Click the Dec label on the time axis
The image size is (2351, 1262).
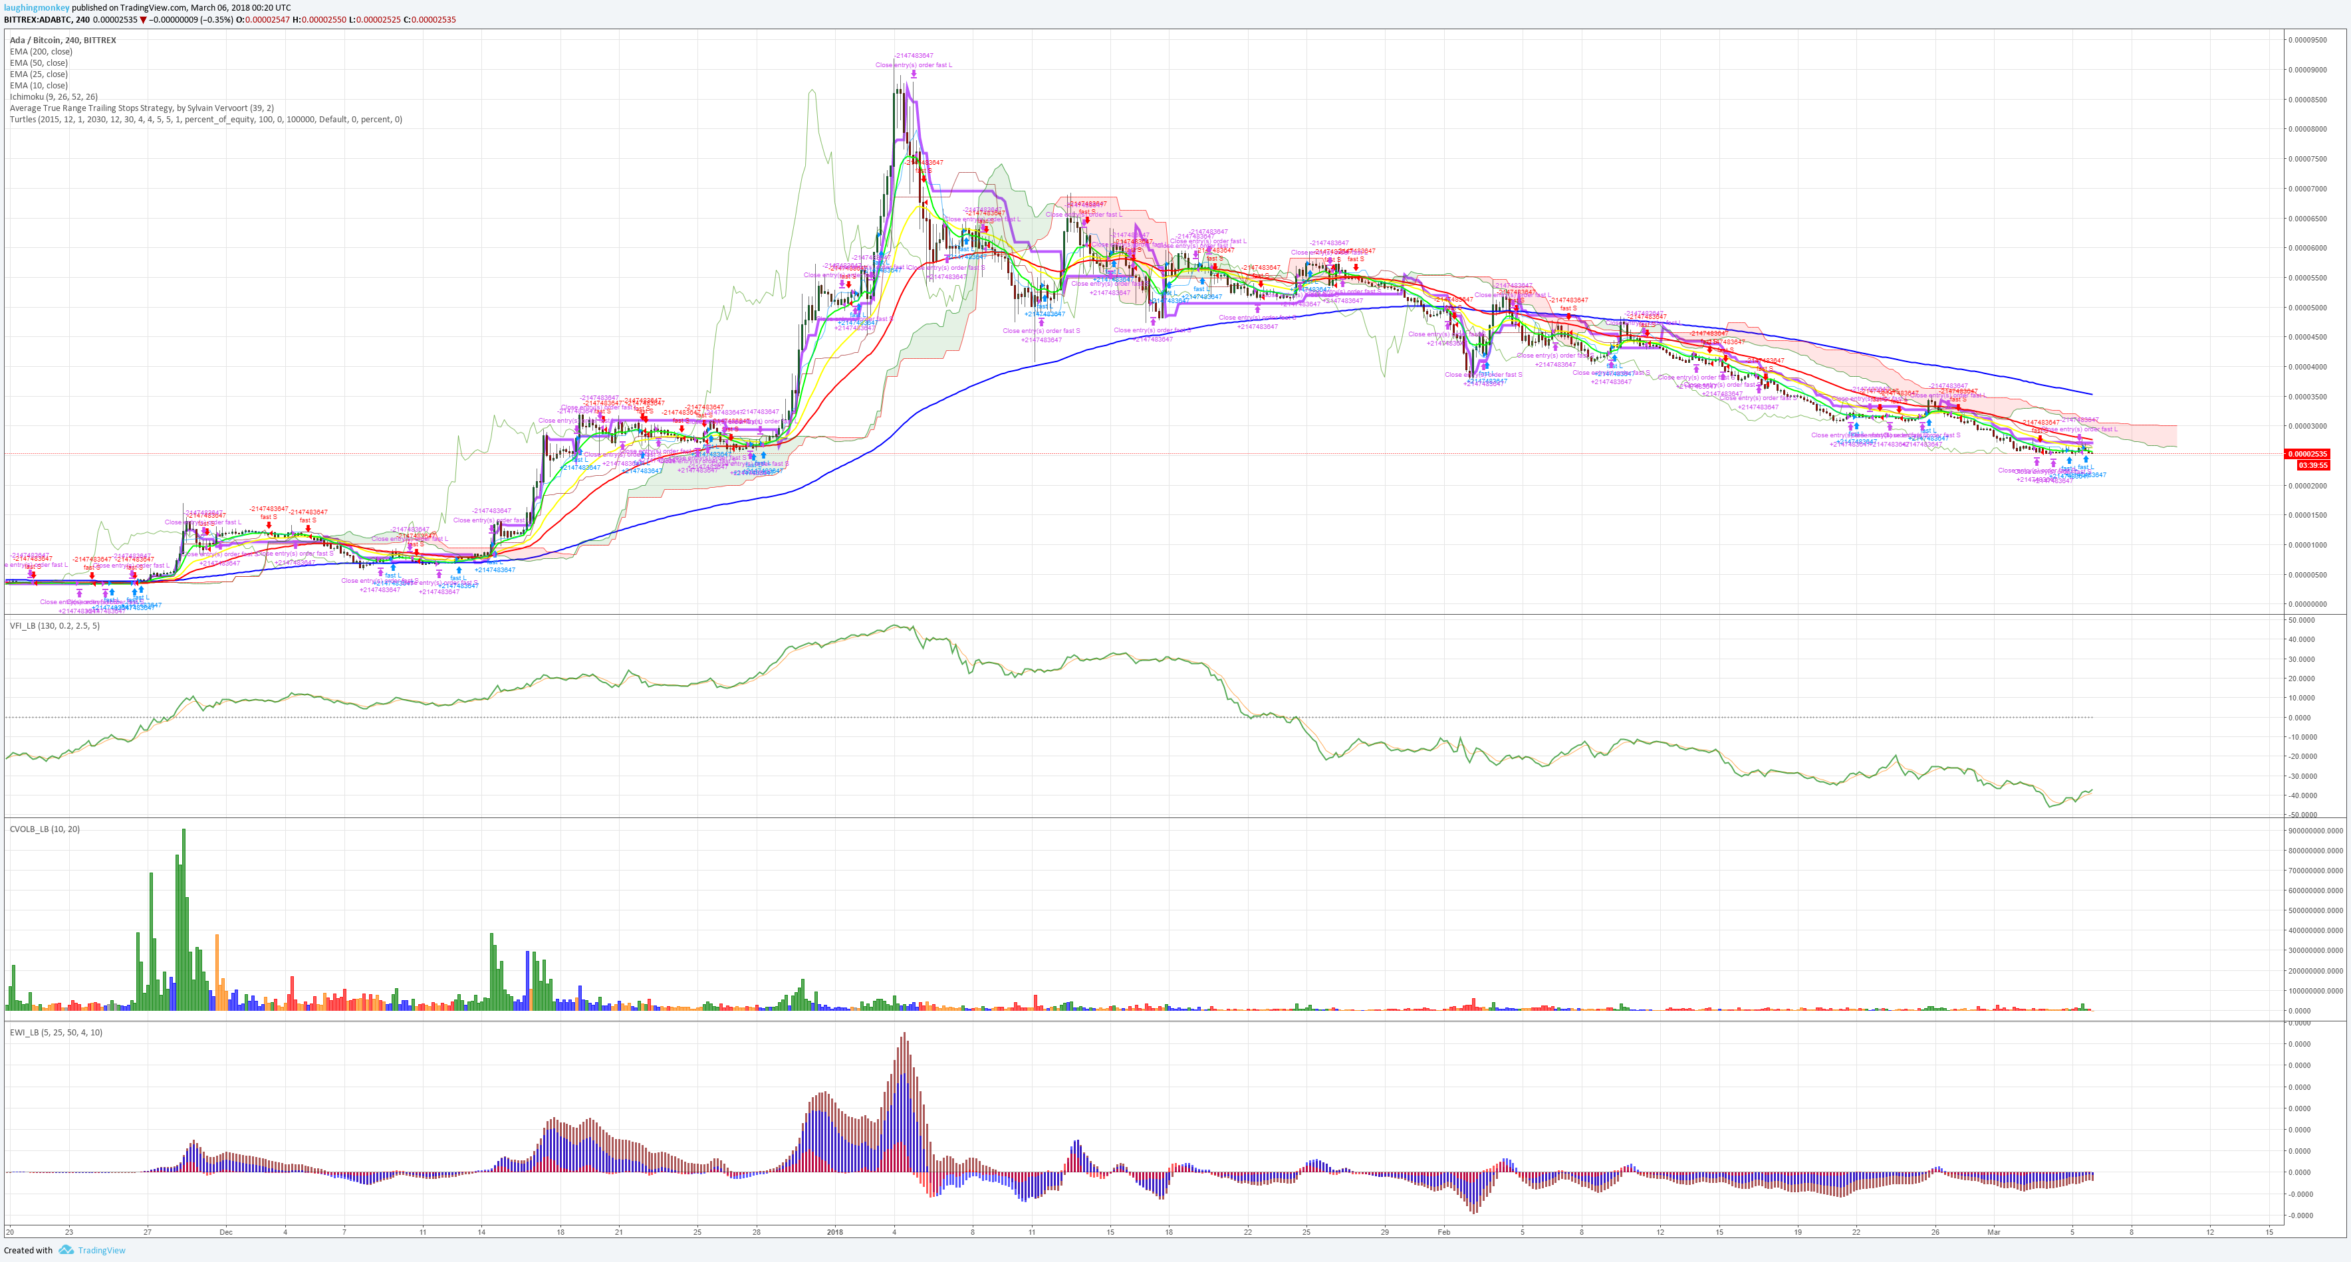(225, 1232)
